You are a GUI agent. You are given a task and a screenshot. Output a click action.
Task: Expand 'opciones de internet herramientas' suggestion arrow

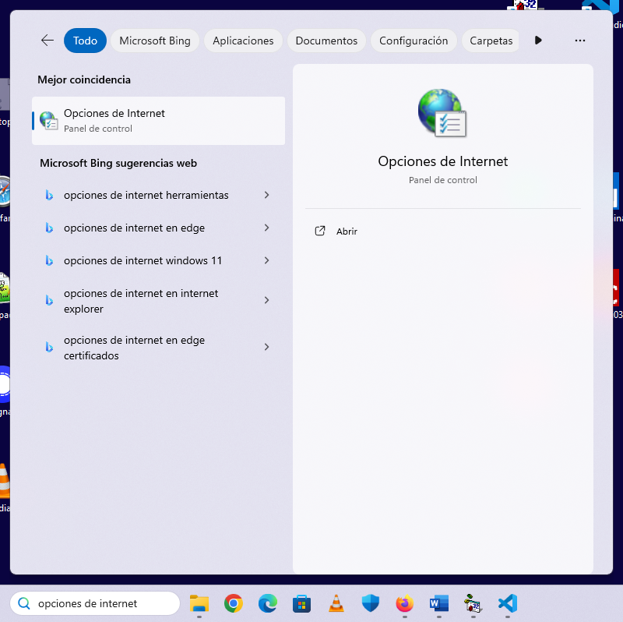[x=266, y=195]
